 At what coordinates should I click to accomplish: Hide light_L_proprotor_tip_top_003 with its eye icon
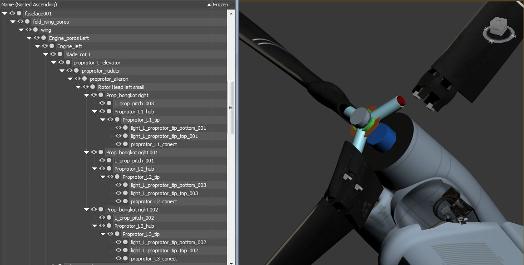(x=118, y=193)
